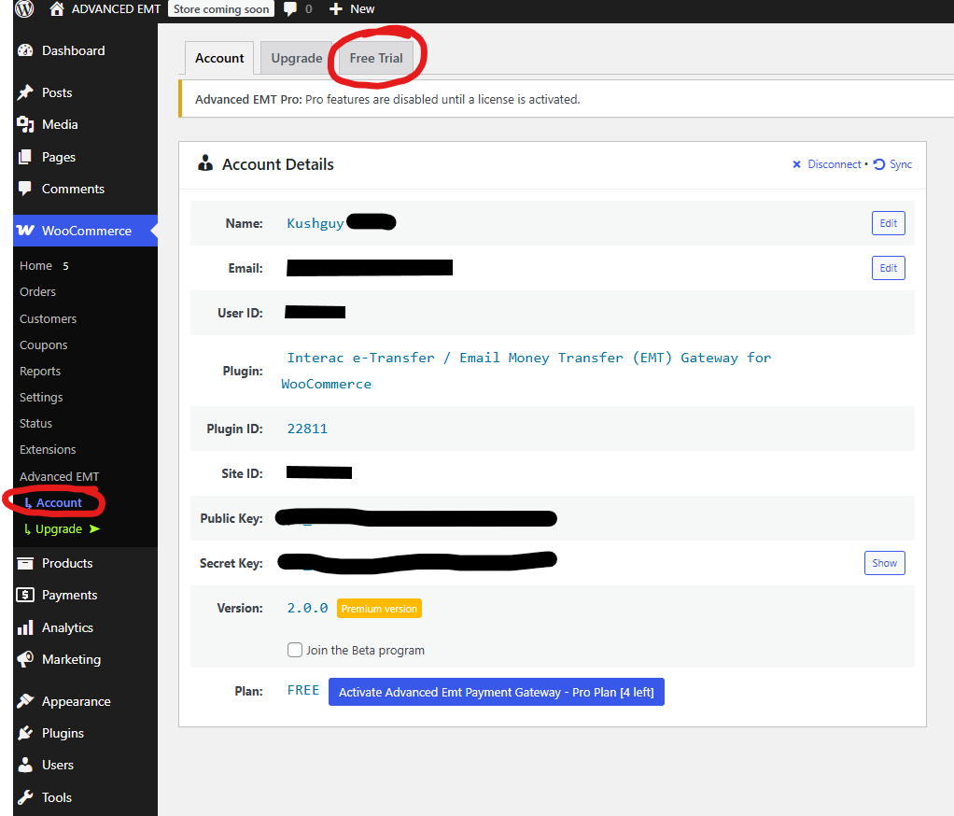Open the site home icon
This screenshot has height=816, width=954.
coord(57,9)
